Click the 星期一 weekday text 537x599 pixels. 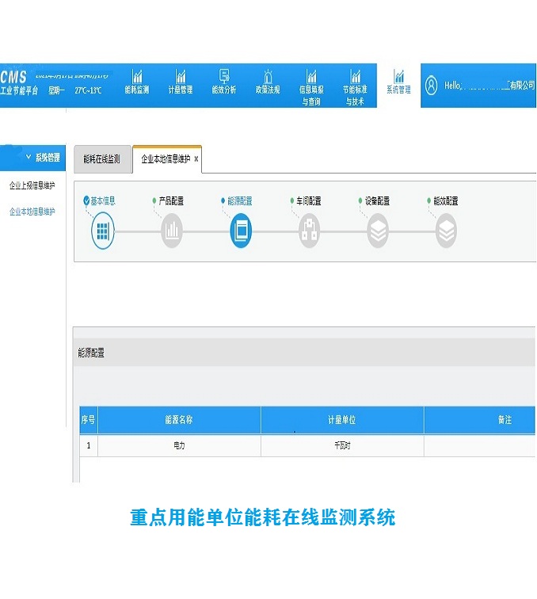tap(56, 90)
